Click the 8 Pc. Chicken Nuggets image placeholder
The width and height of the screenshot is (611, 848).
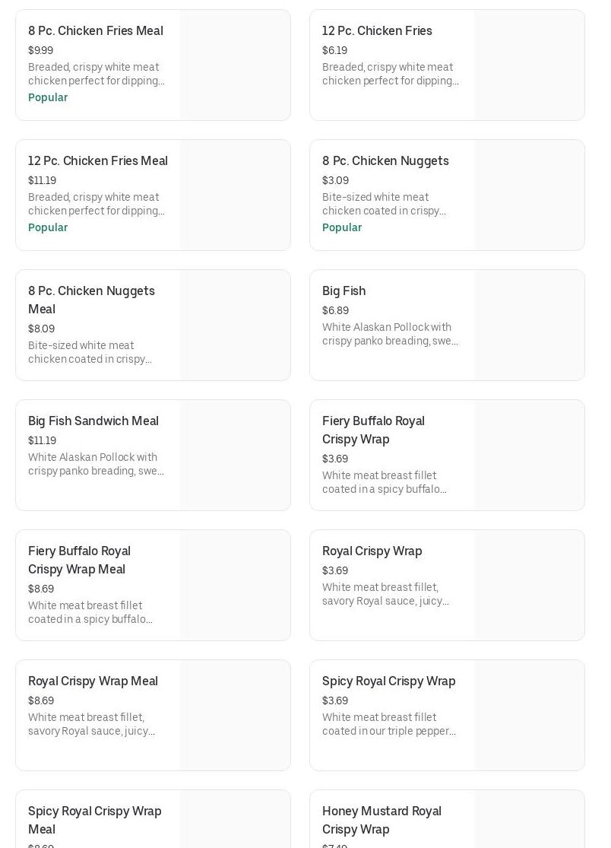coord(529,195)
